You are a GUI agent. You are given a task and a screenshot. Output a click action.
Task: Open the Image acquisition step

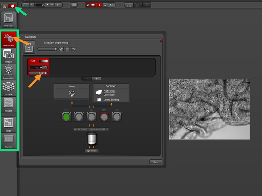[x=8, y=56]
